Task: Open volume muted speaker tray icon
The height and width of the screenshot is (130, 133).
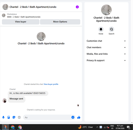Action: click(x=108, y=127)
